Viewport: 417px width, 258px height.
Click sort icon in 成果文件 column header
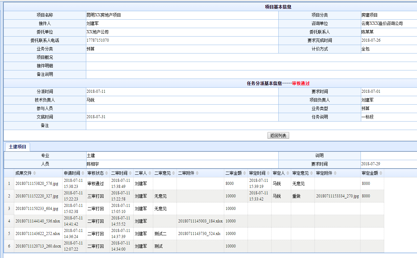point(34,173)
